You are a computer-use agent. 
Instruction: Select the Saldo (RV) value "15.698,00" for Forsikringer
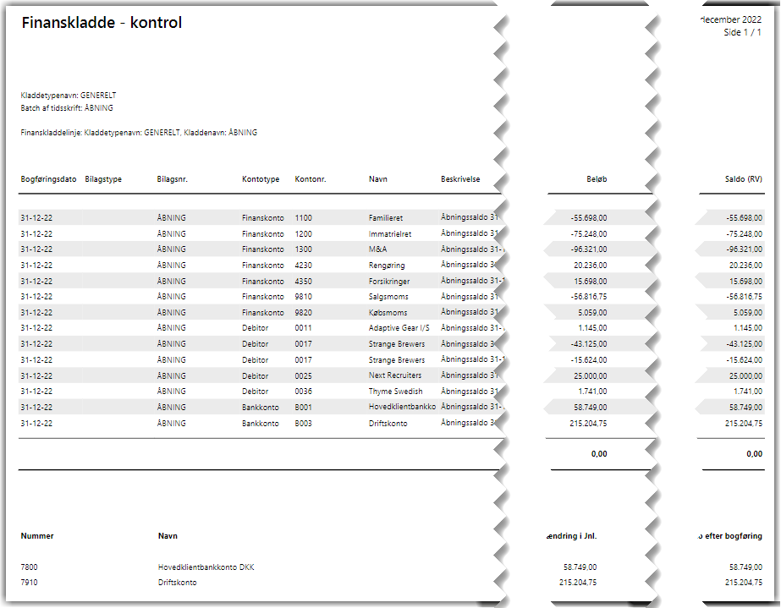tap(745, 282)
